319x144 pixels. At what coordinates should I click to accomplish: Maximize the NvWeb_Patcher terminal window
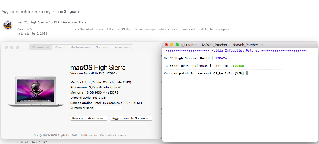click(x=177, y=45)
